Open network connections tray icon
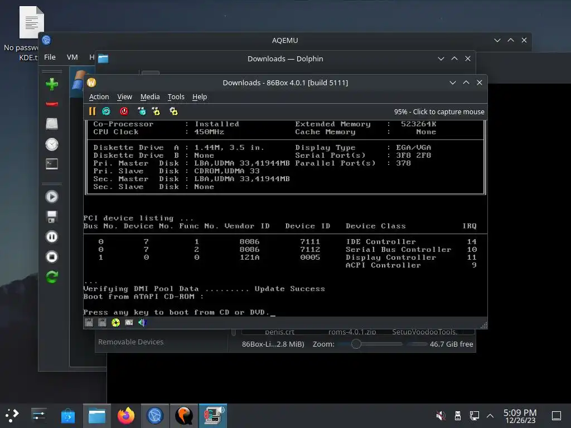 (x=474, y=415)
